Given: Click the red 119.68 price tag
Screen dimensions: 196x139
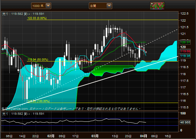Looking at the screenshot, I should 185,51.
